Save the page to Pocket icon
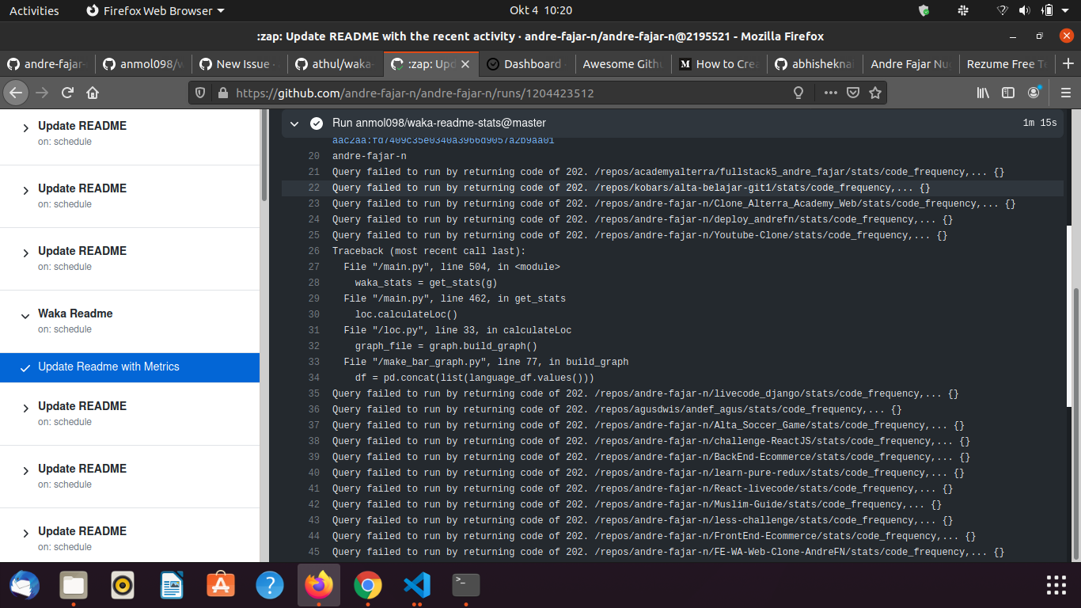Screen dimensions: 1081x608 click(x=853, y=93)
